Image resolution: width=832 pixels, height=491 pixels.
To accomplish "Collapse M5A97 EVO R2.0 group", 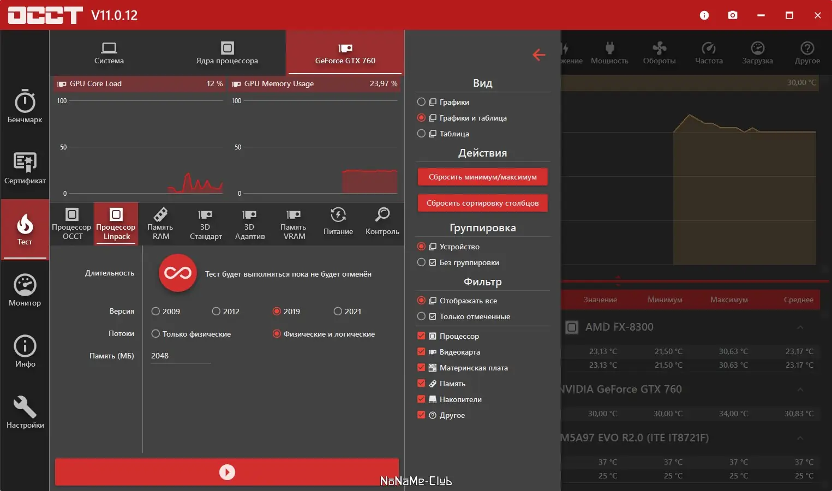I will pyautogui.click(x=800, y=438).
